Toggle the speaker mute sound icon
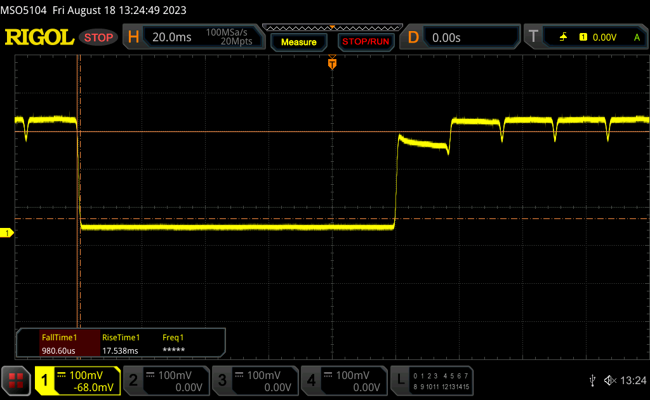 [609, 380]
